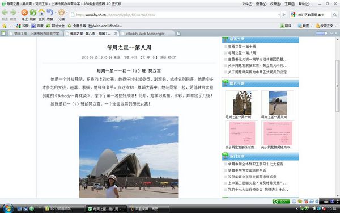Open the 每周之星--第八周 taskbar browser button
Viewport: 340px width, 213px height.
coord(106,209)
